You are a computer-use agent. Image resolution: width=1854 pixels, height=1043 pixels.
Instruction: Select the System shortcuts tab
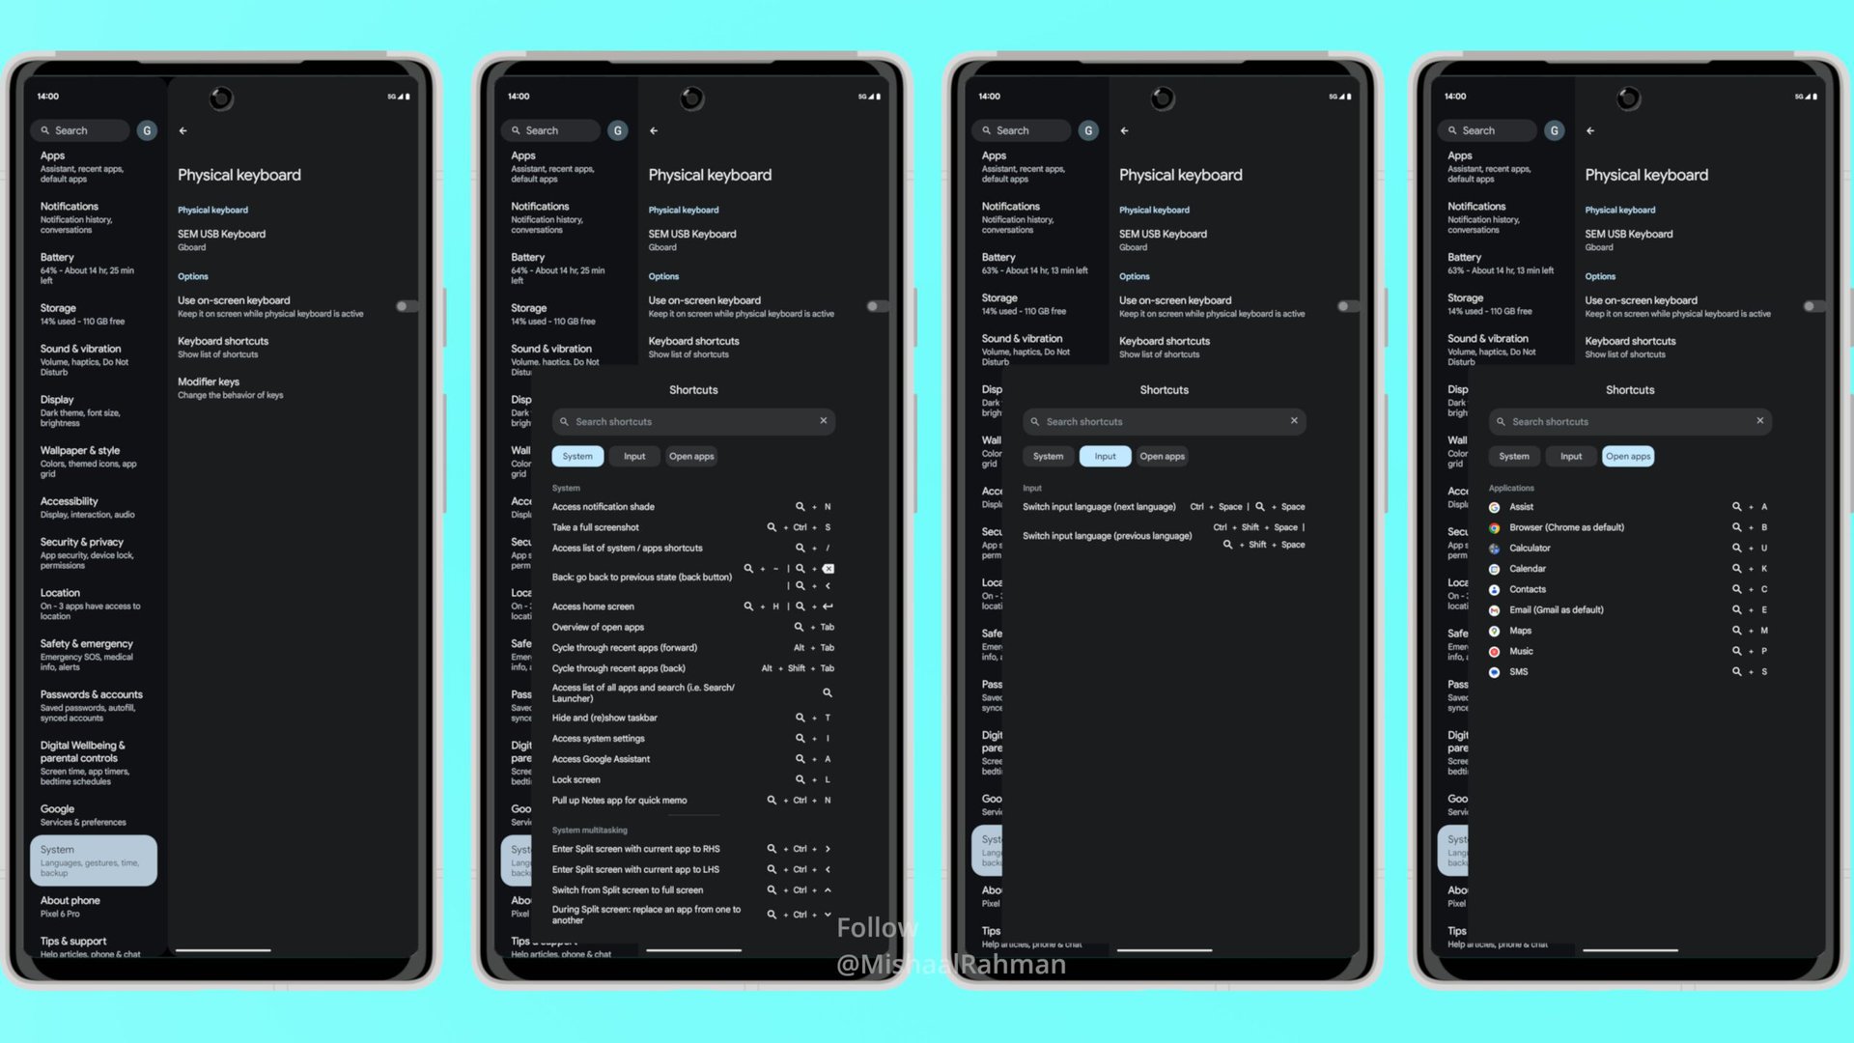pyautogui.click(x=576, y=456)
